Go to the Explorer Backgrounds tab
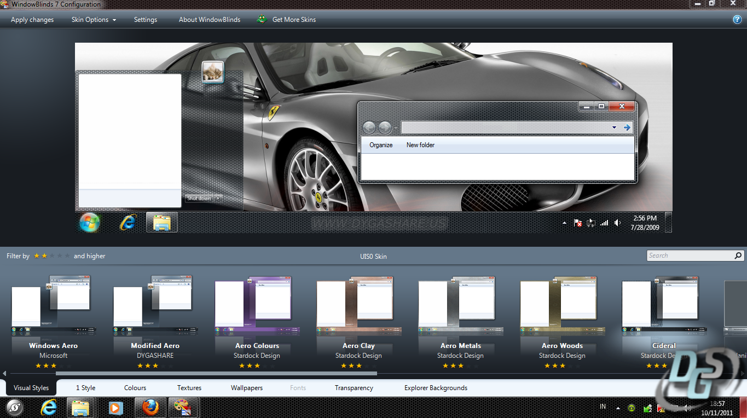Screen dimensions: 747x418 [436, 388]
